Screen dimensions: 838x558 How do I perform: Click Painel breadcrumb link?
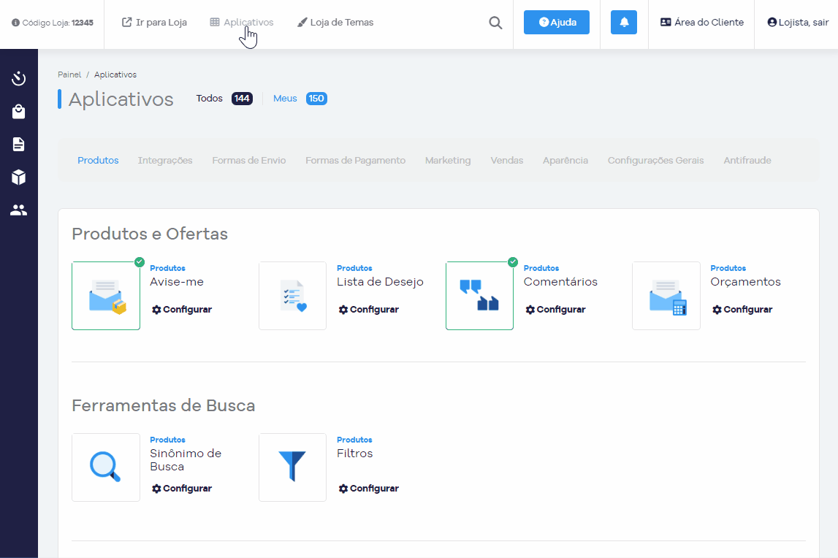pos(69,74)
